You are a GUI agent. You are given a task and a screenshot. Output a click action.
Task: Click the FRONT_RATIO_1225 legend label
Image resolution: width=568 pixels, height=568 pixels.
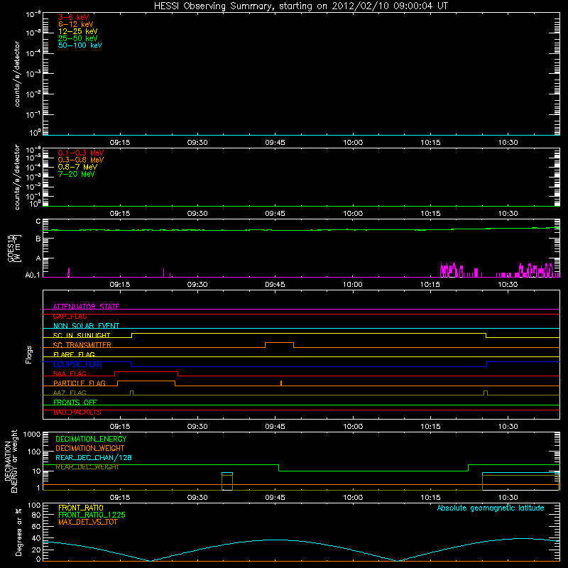[x=92, y=515]
